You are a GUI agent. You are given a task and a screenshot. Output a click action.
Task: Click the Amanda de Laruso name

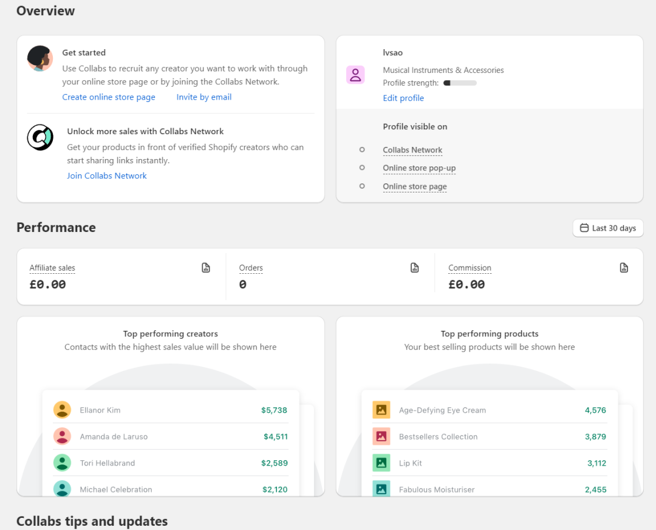click(x=114, y=437)
